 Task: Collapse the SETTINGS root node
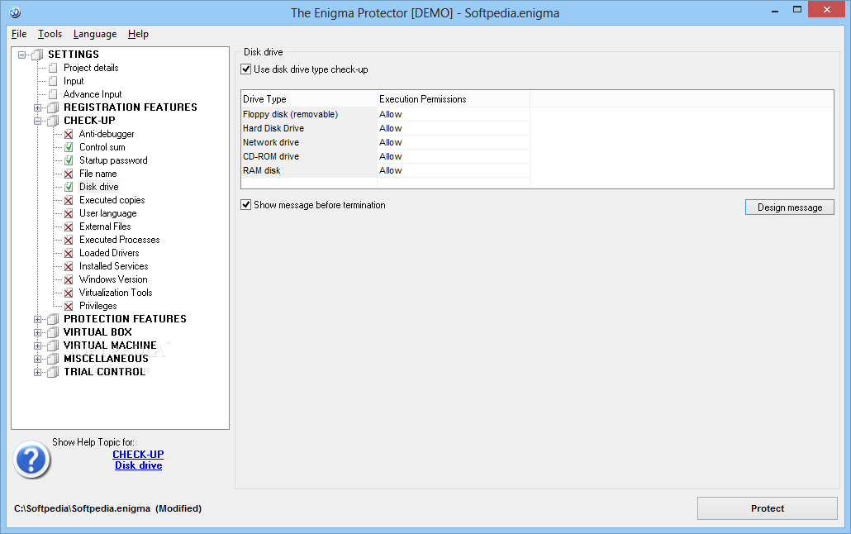pyautogui.click(x=21, y=55)
